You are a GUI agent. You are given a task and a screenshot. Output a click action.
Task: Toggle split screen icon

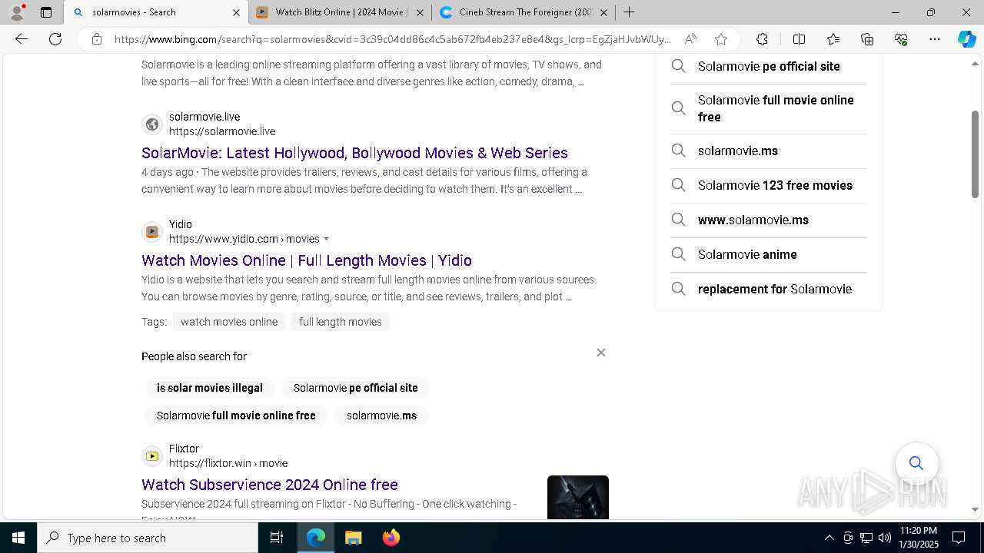pos(799,39)
